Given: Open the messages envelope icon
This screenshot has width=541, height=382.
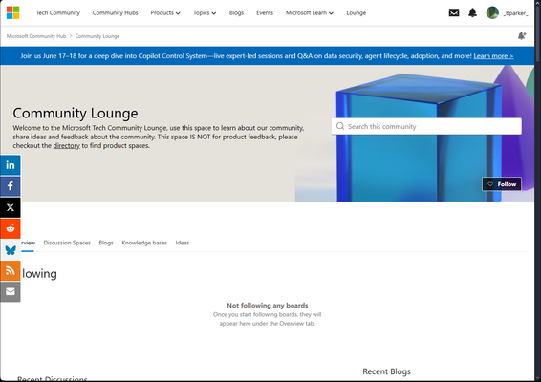Looking at the screenshot, I should click(x=454, y=12).
